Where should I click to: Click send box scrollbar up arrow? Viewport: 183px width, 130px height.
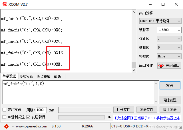pyautogui.click(x=156, y=83)
